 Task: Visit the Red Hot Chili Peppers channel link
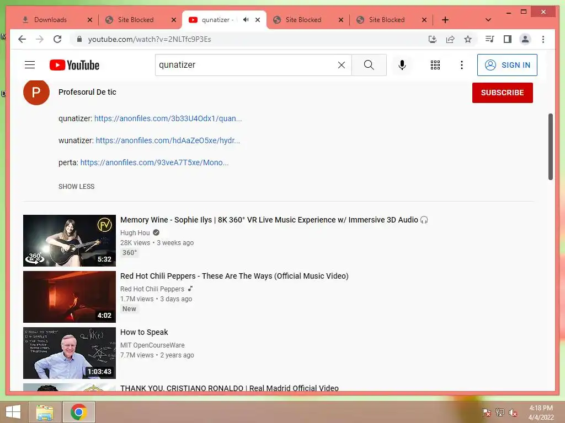[152, 289]
